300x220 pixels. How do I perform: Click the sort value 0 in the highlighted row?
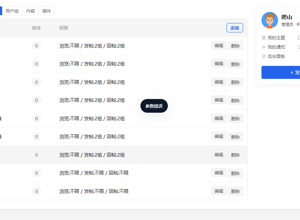coord(36,155)
